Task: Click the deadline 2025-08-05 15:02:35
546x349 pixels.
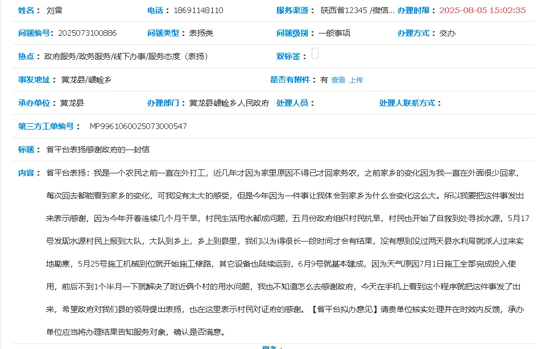Action: [482, 10]
